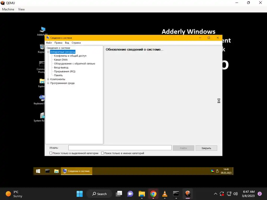Select Канал DMA item
This screenshot has width=267, height=200.
(61, 60)
